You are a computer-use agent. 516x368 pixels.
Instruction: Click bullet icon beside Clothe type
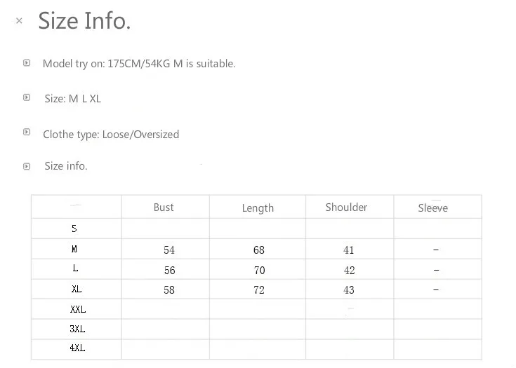[27, 132]
